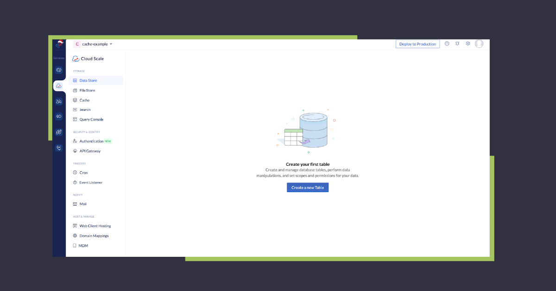Click the File Store folder icon
This screenshot has height=291, width=556.
point(75,91)
